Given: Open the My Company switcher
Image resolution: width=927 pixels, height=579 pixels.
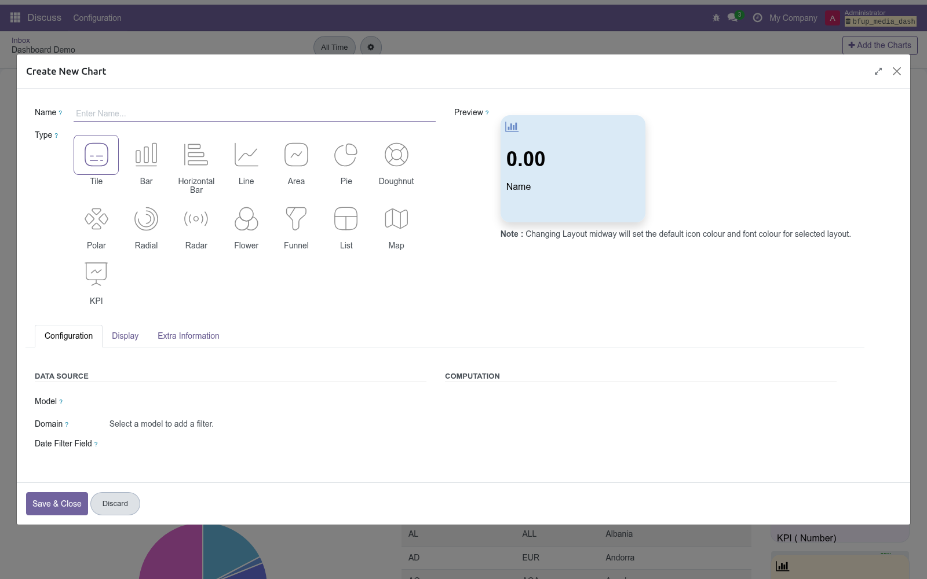Looking at the screenshot, I should click(x=793, y=18).
